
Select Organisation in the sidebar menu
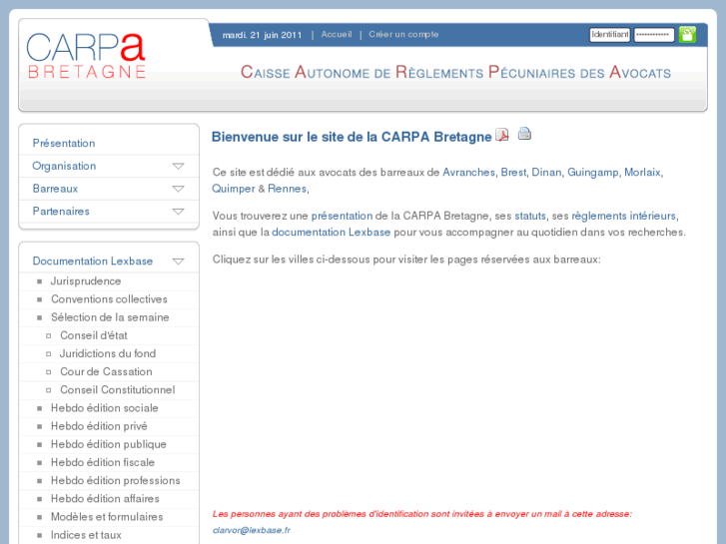tap(64, 166)
